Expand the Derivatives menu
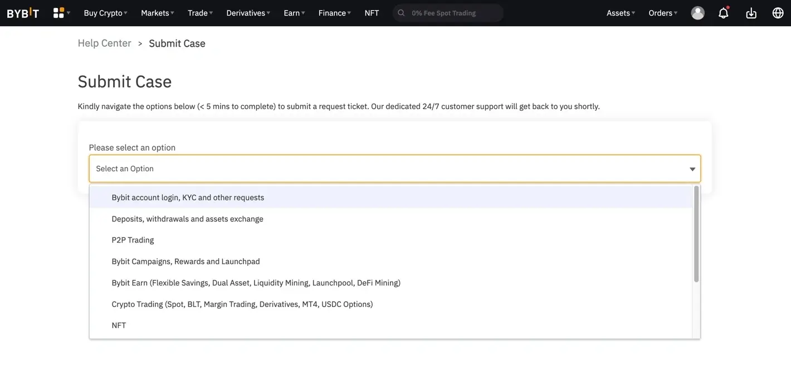This screenshot has width=791, height=381. [x=248, y=13]
